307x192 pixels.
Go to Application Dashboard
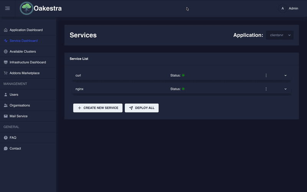pyautogui.click(x=26, y=30)
